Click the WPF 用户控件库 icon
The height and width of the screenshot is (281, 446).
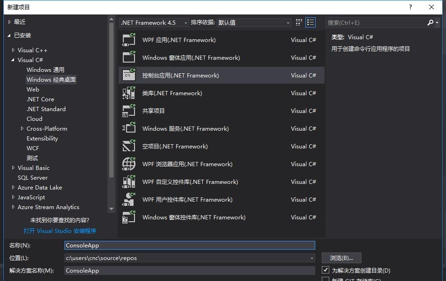pos(129,199)
